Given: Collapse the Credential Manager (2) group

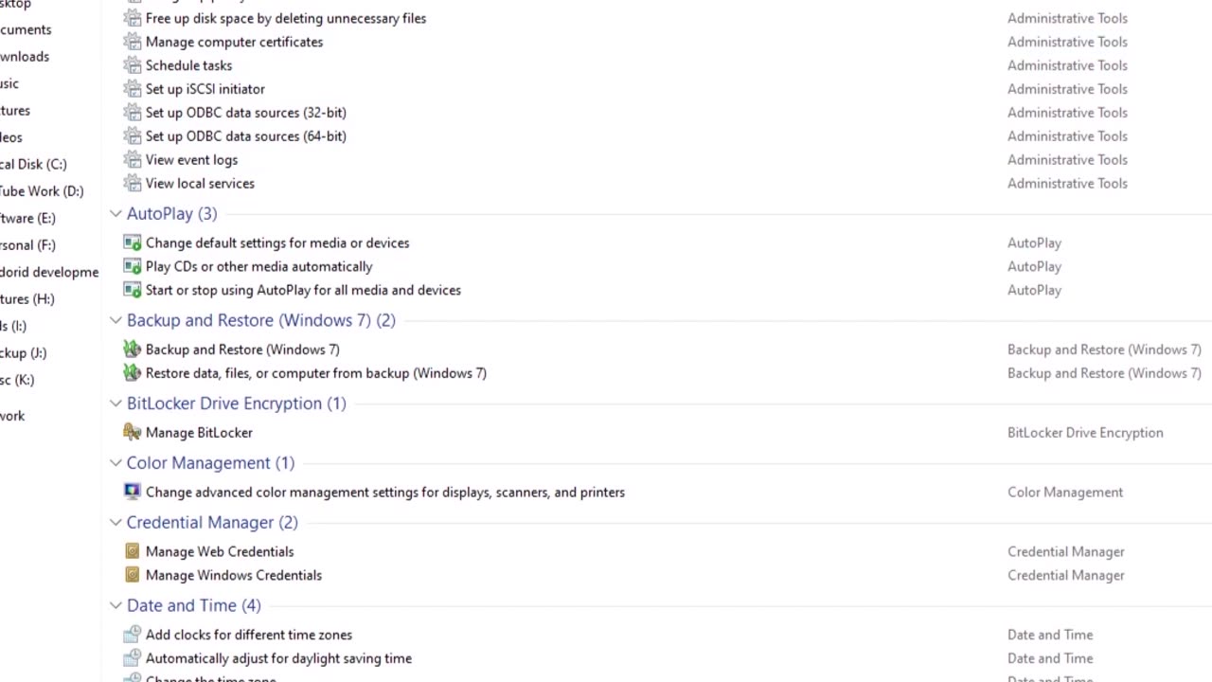Looking at the screenshot, I should [116, 522].
